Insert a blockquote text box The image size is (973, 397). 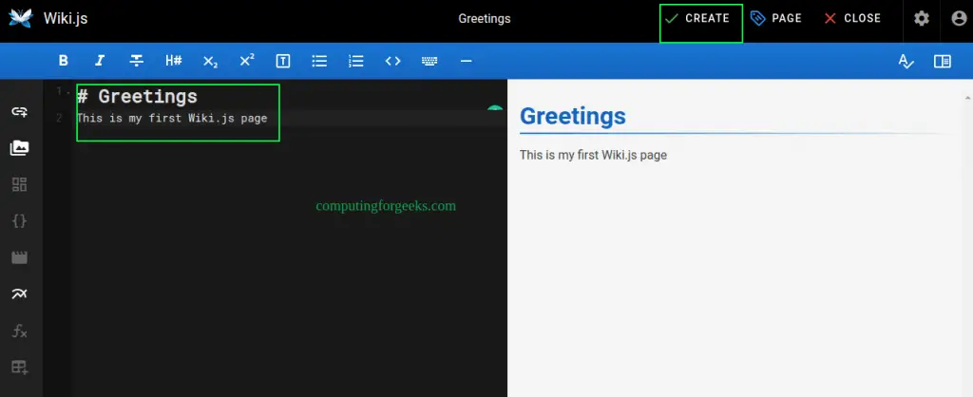[x=283, y=61]
